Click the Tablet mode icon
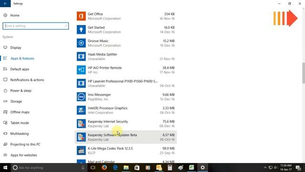The height and width of the screenshot is (172, 305). 5,123
